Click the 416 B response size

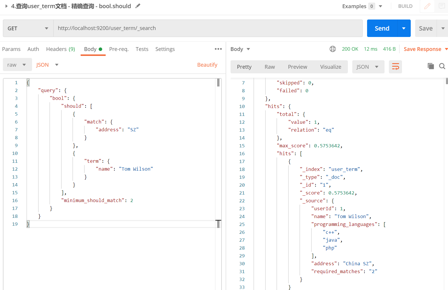click(389, 49)
